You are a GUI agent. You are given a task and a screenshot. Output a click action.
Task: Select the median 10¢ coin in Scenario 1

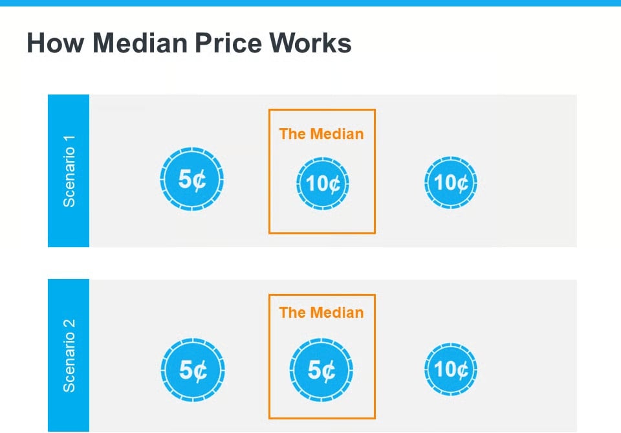(x=322, y=184)
